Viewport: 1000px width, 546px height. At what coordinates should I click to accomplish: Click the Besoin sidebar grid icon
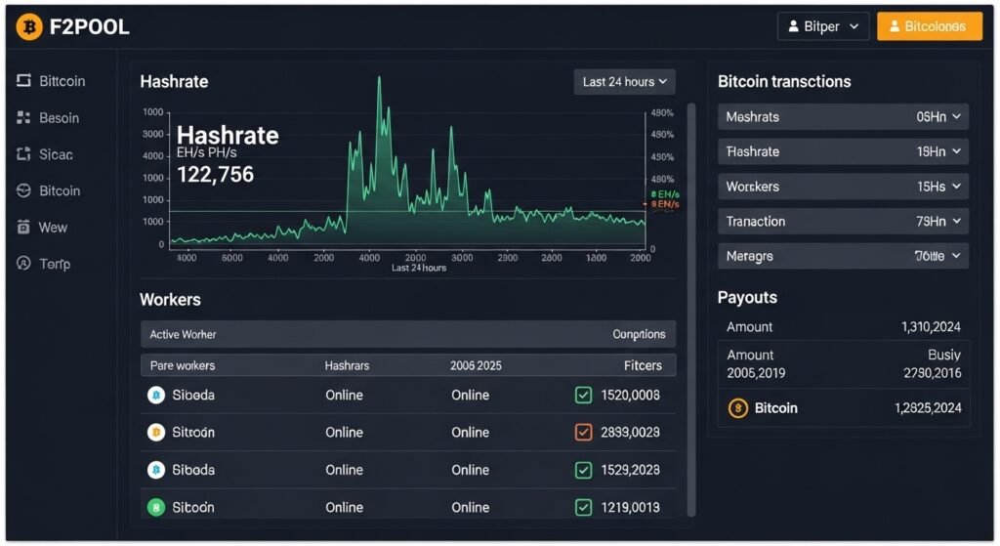24,118
